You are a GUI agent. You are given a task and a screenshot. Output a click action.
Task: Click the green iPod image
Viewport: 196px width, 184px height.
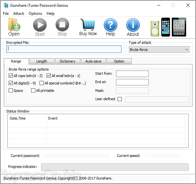(155, 29)
